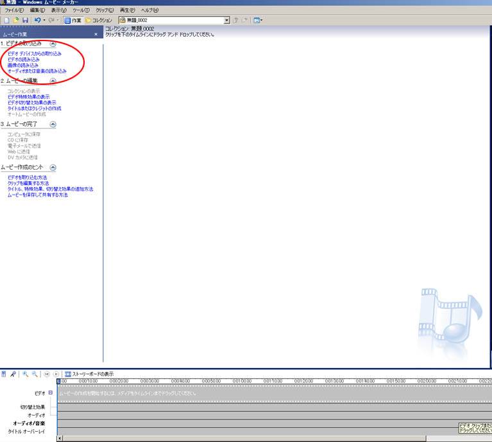Click the Narrate Timeline microphone icon
Viewport: 492px width, 442px height.
point(13,374)
